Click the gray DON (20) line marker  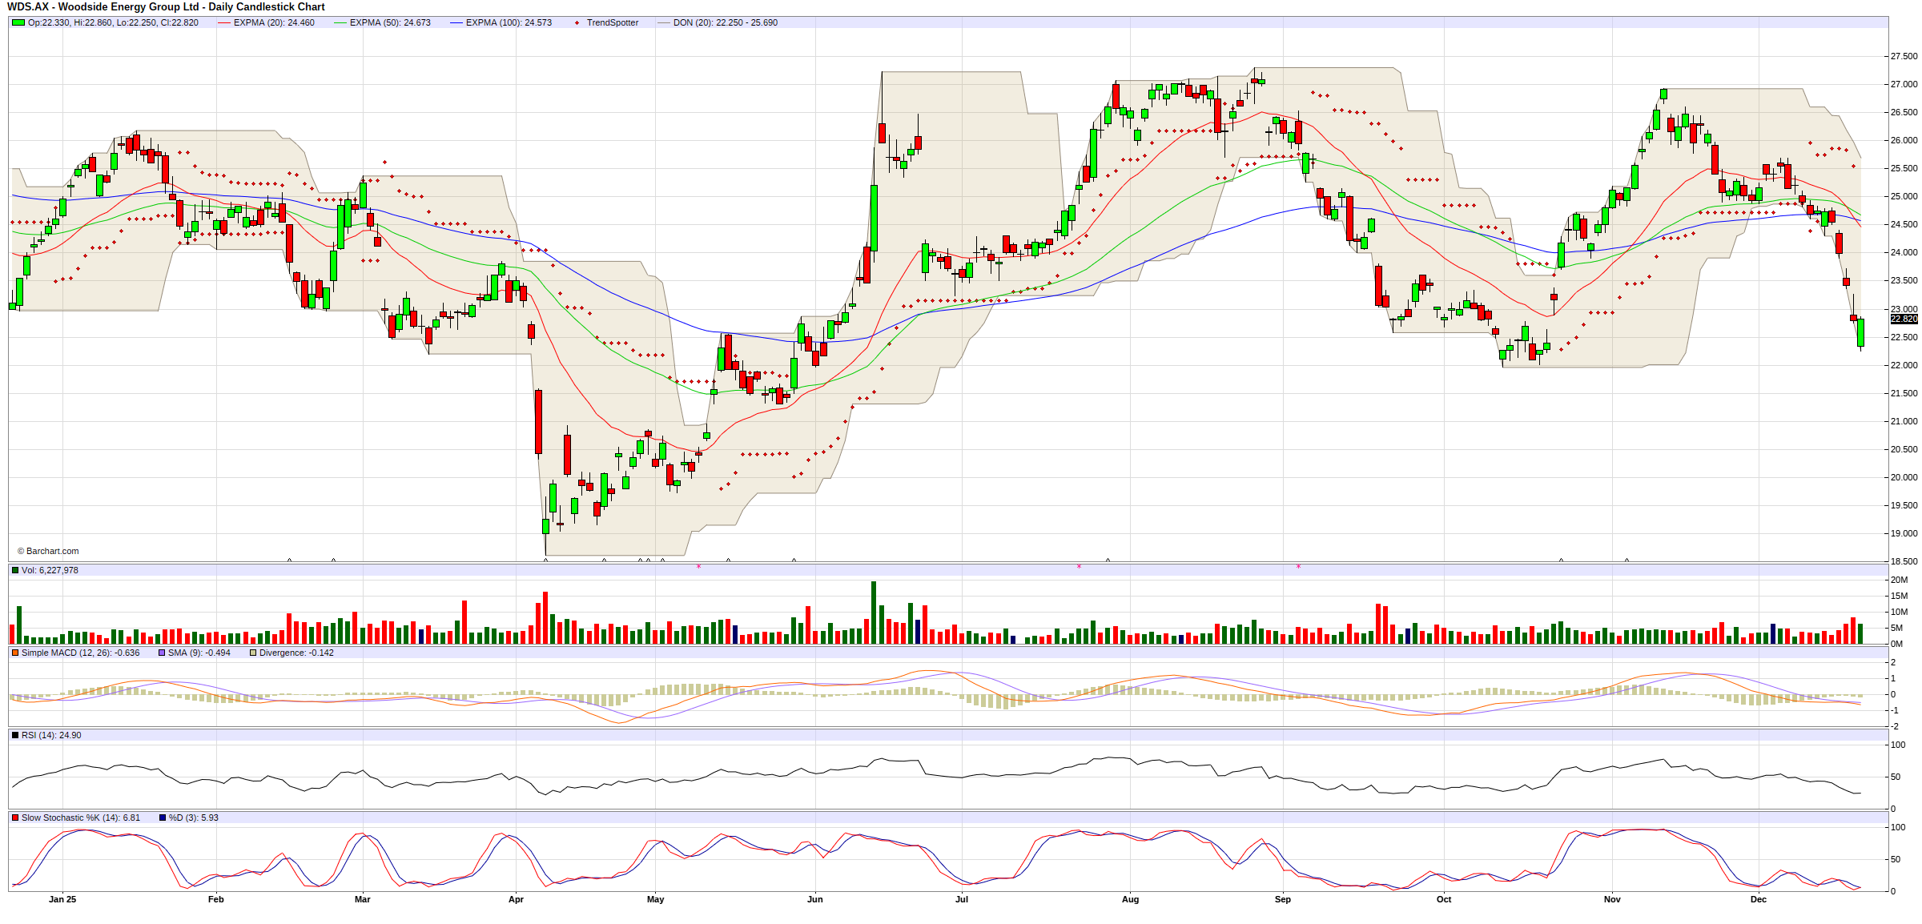663,22
